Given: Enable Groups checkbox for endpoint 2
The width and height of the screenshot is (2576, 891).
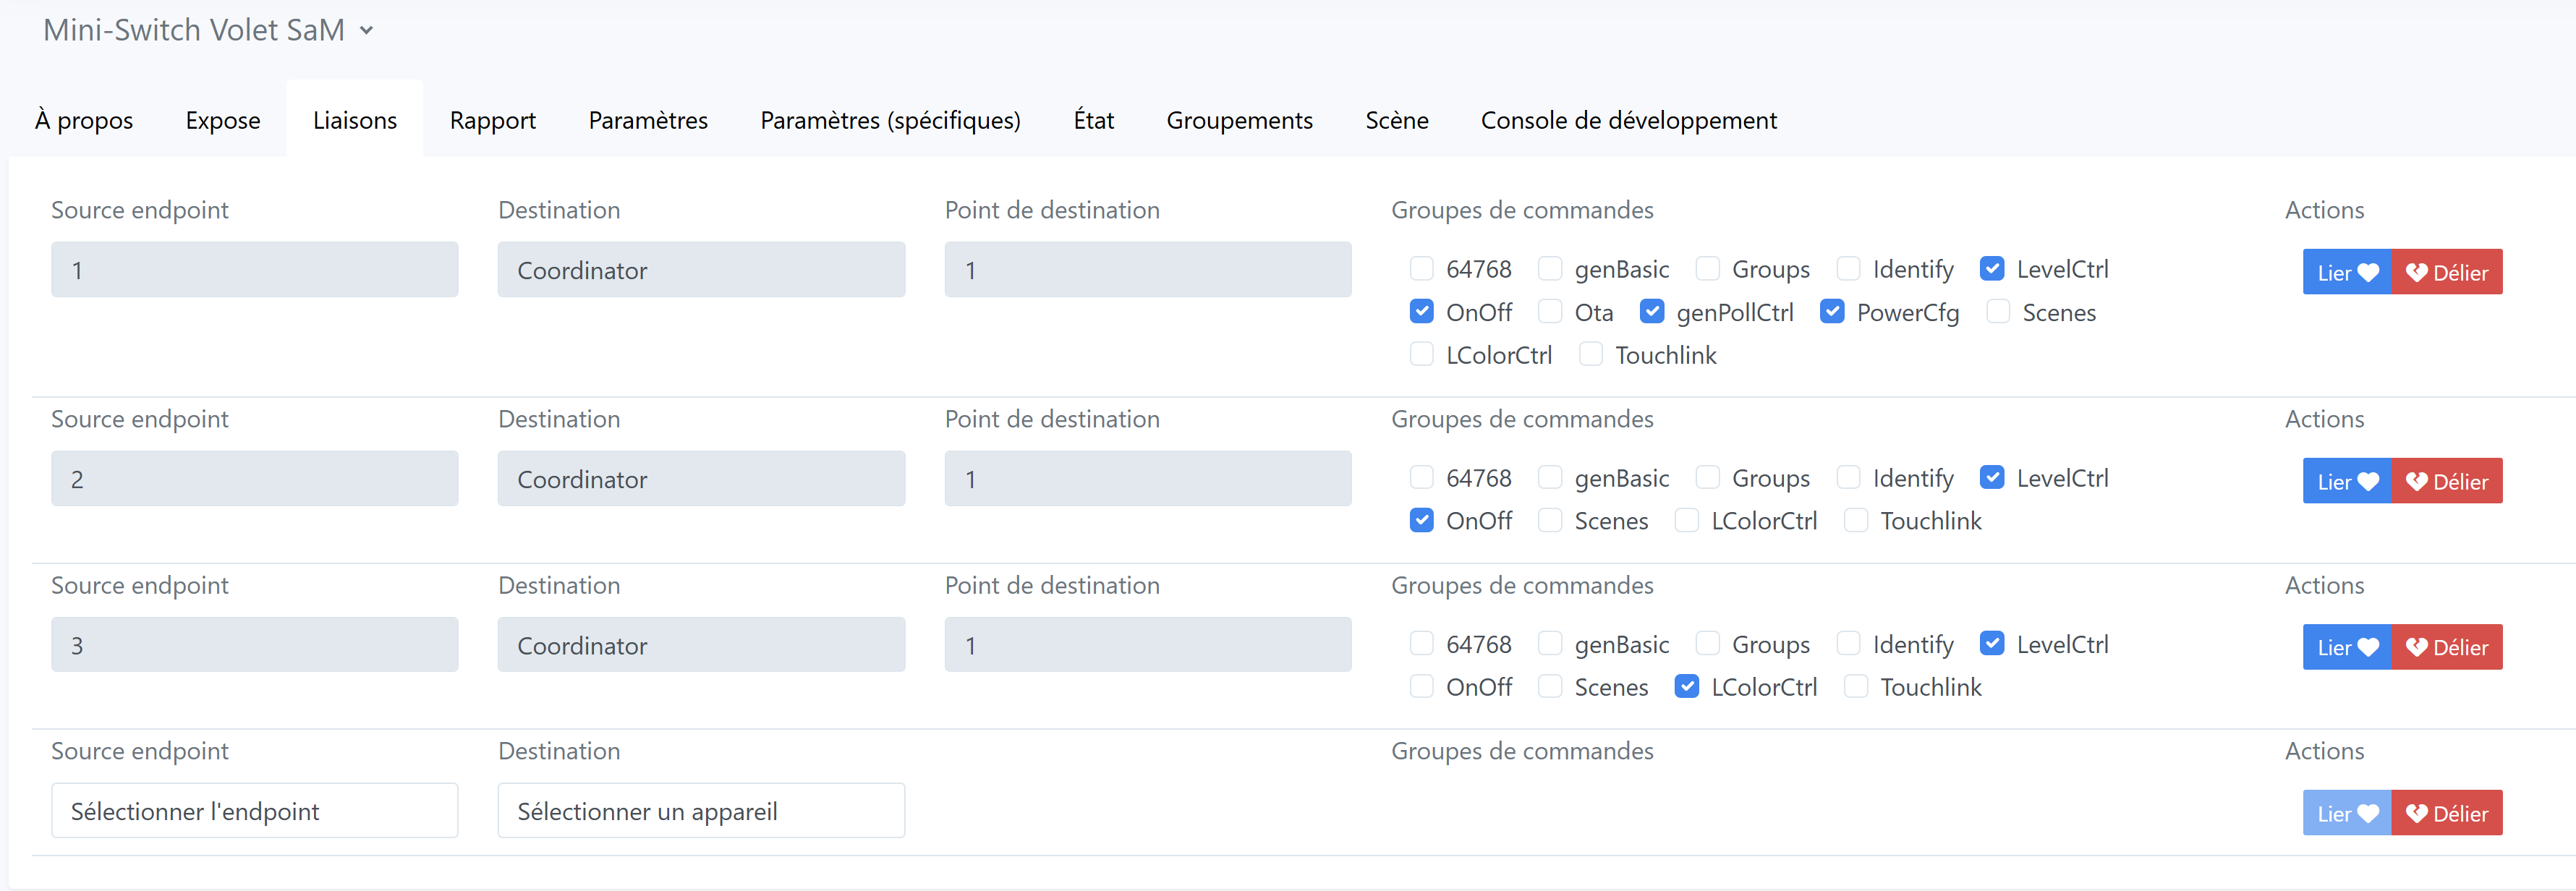Looking at the screenshot, I should (x=1707, y=477).
